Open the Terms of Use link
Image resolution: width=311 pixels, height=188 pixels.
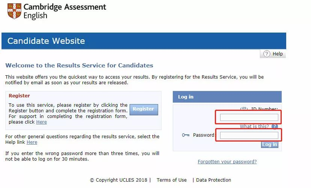(x=172, y=180)
